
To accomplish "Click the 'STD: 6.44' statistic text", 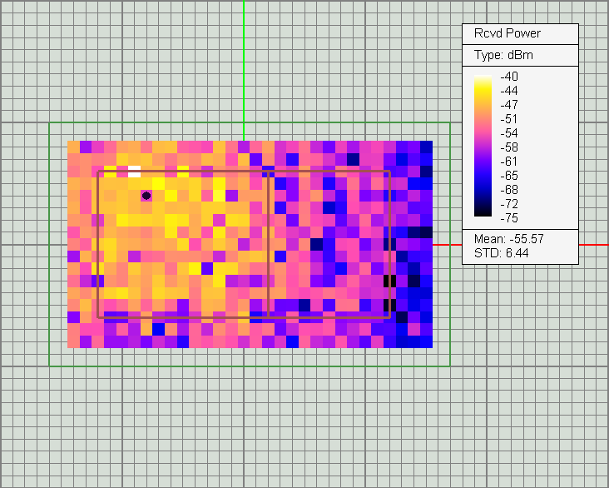I will tap(501, 253).
